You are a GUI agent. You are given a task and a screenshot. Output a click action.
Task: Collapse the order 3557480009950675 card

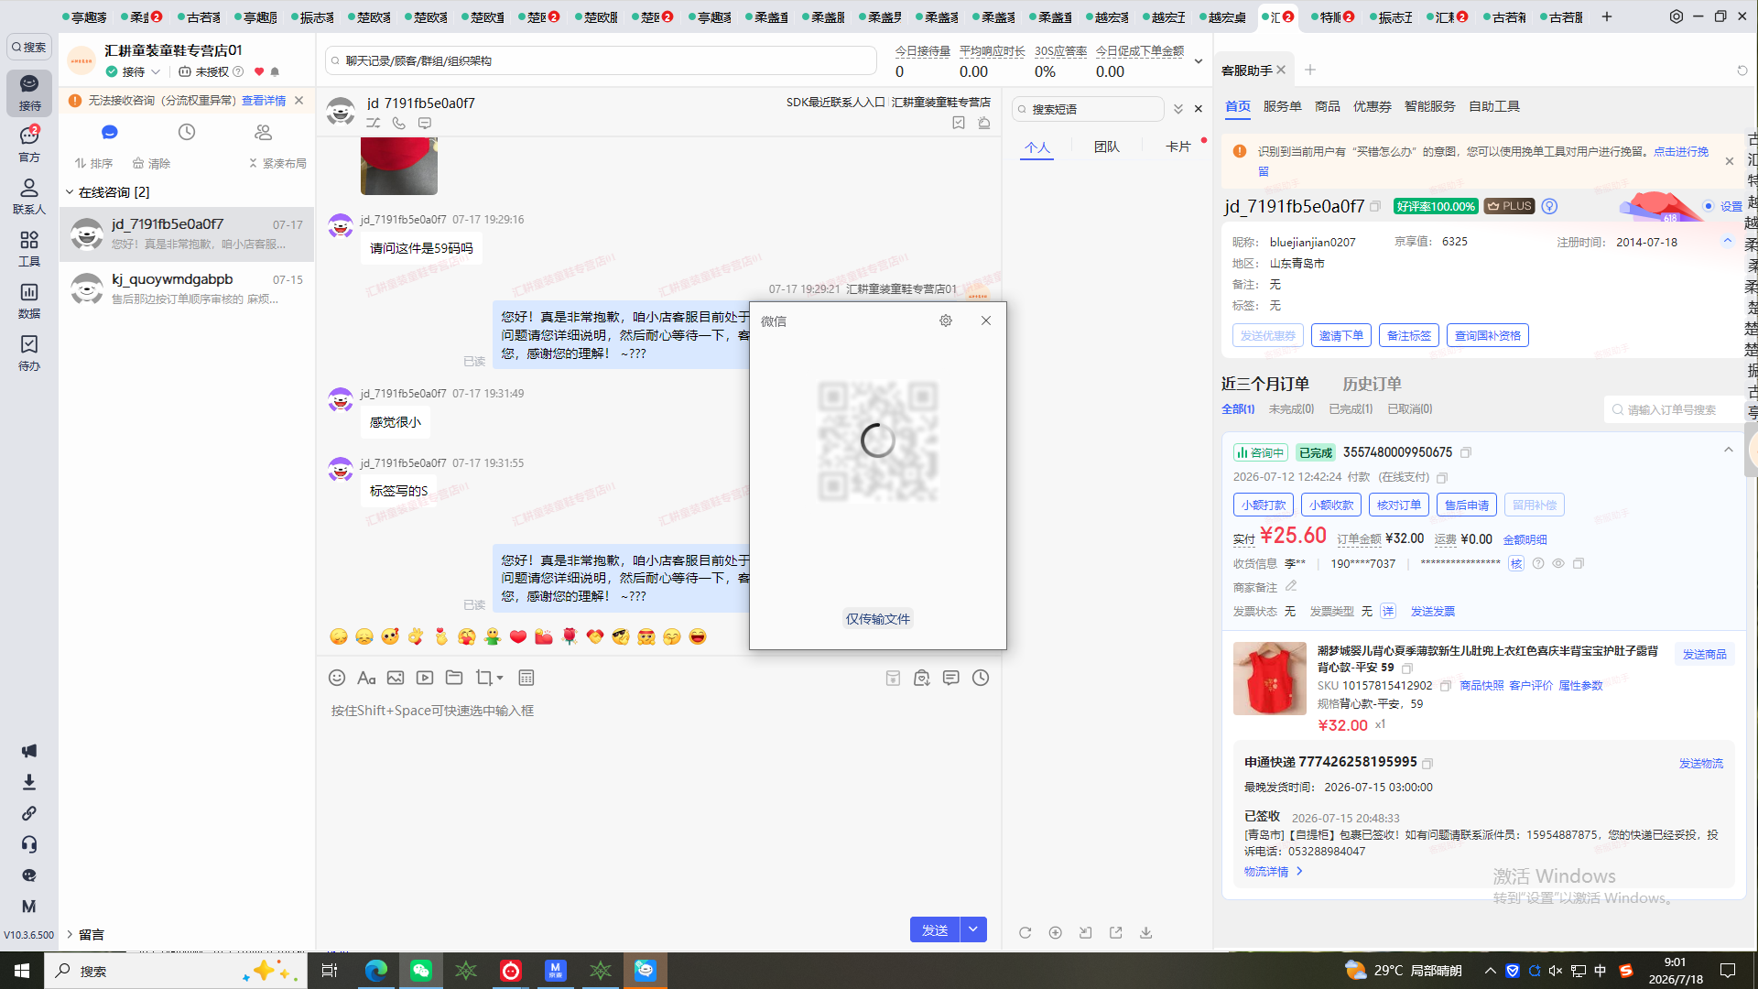click(1728, 450)
